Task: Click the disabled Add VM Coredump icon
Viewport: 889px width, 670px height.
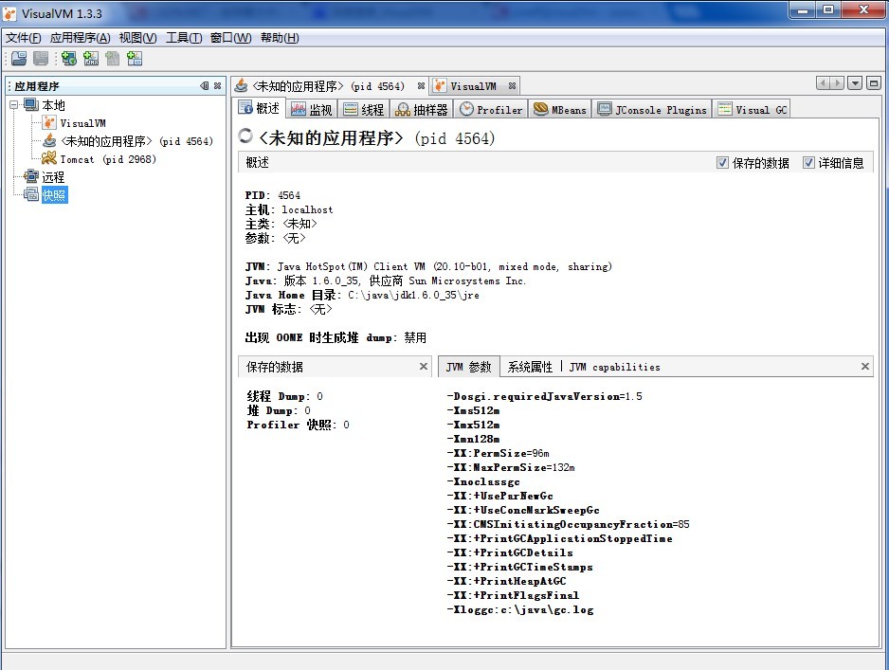Action: tap(112, 58)
